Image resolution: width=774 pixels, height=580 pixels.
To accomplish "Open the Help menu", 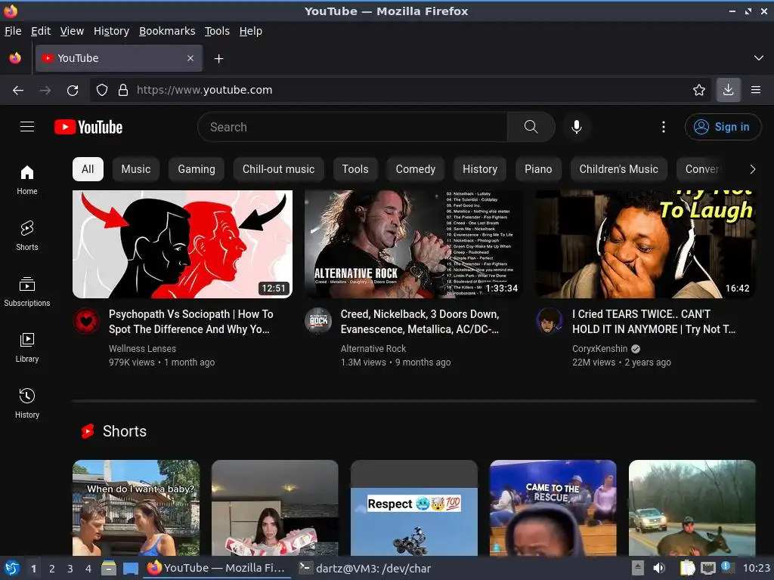I will point(251,31).
